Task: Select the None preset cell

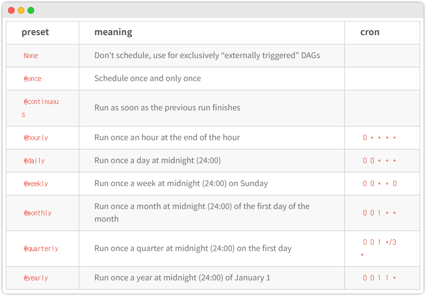Action: click(31, 56)
